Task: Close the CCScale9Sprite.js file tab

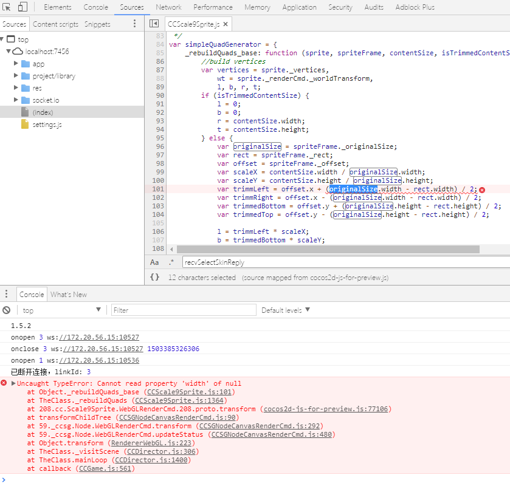Action: tap(226, 24)
